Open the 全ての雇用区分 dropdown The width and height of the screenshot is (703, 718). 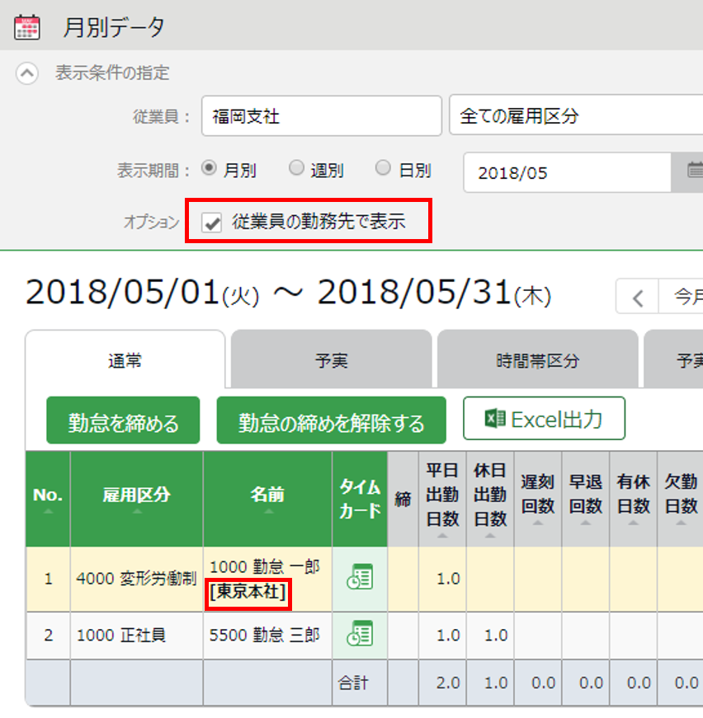pos(575,116)
